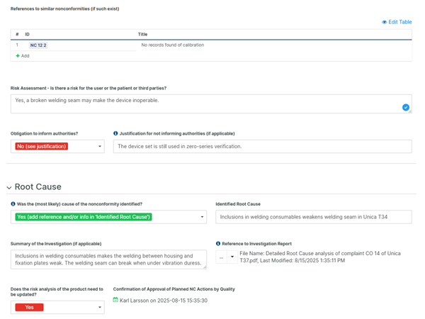Click info icon beside Reference to Investigation Report
Screen dimensions: 425x319
pyautogui.click(x=218, y=244)
